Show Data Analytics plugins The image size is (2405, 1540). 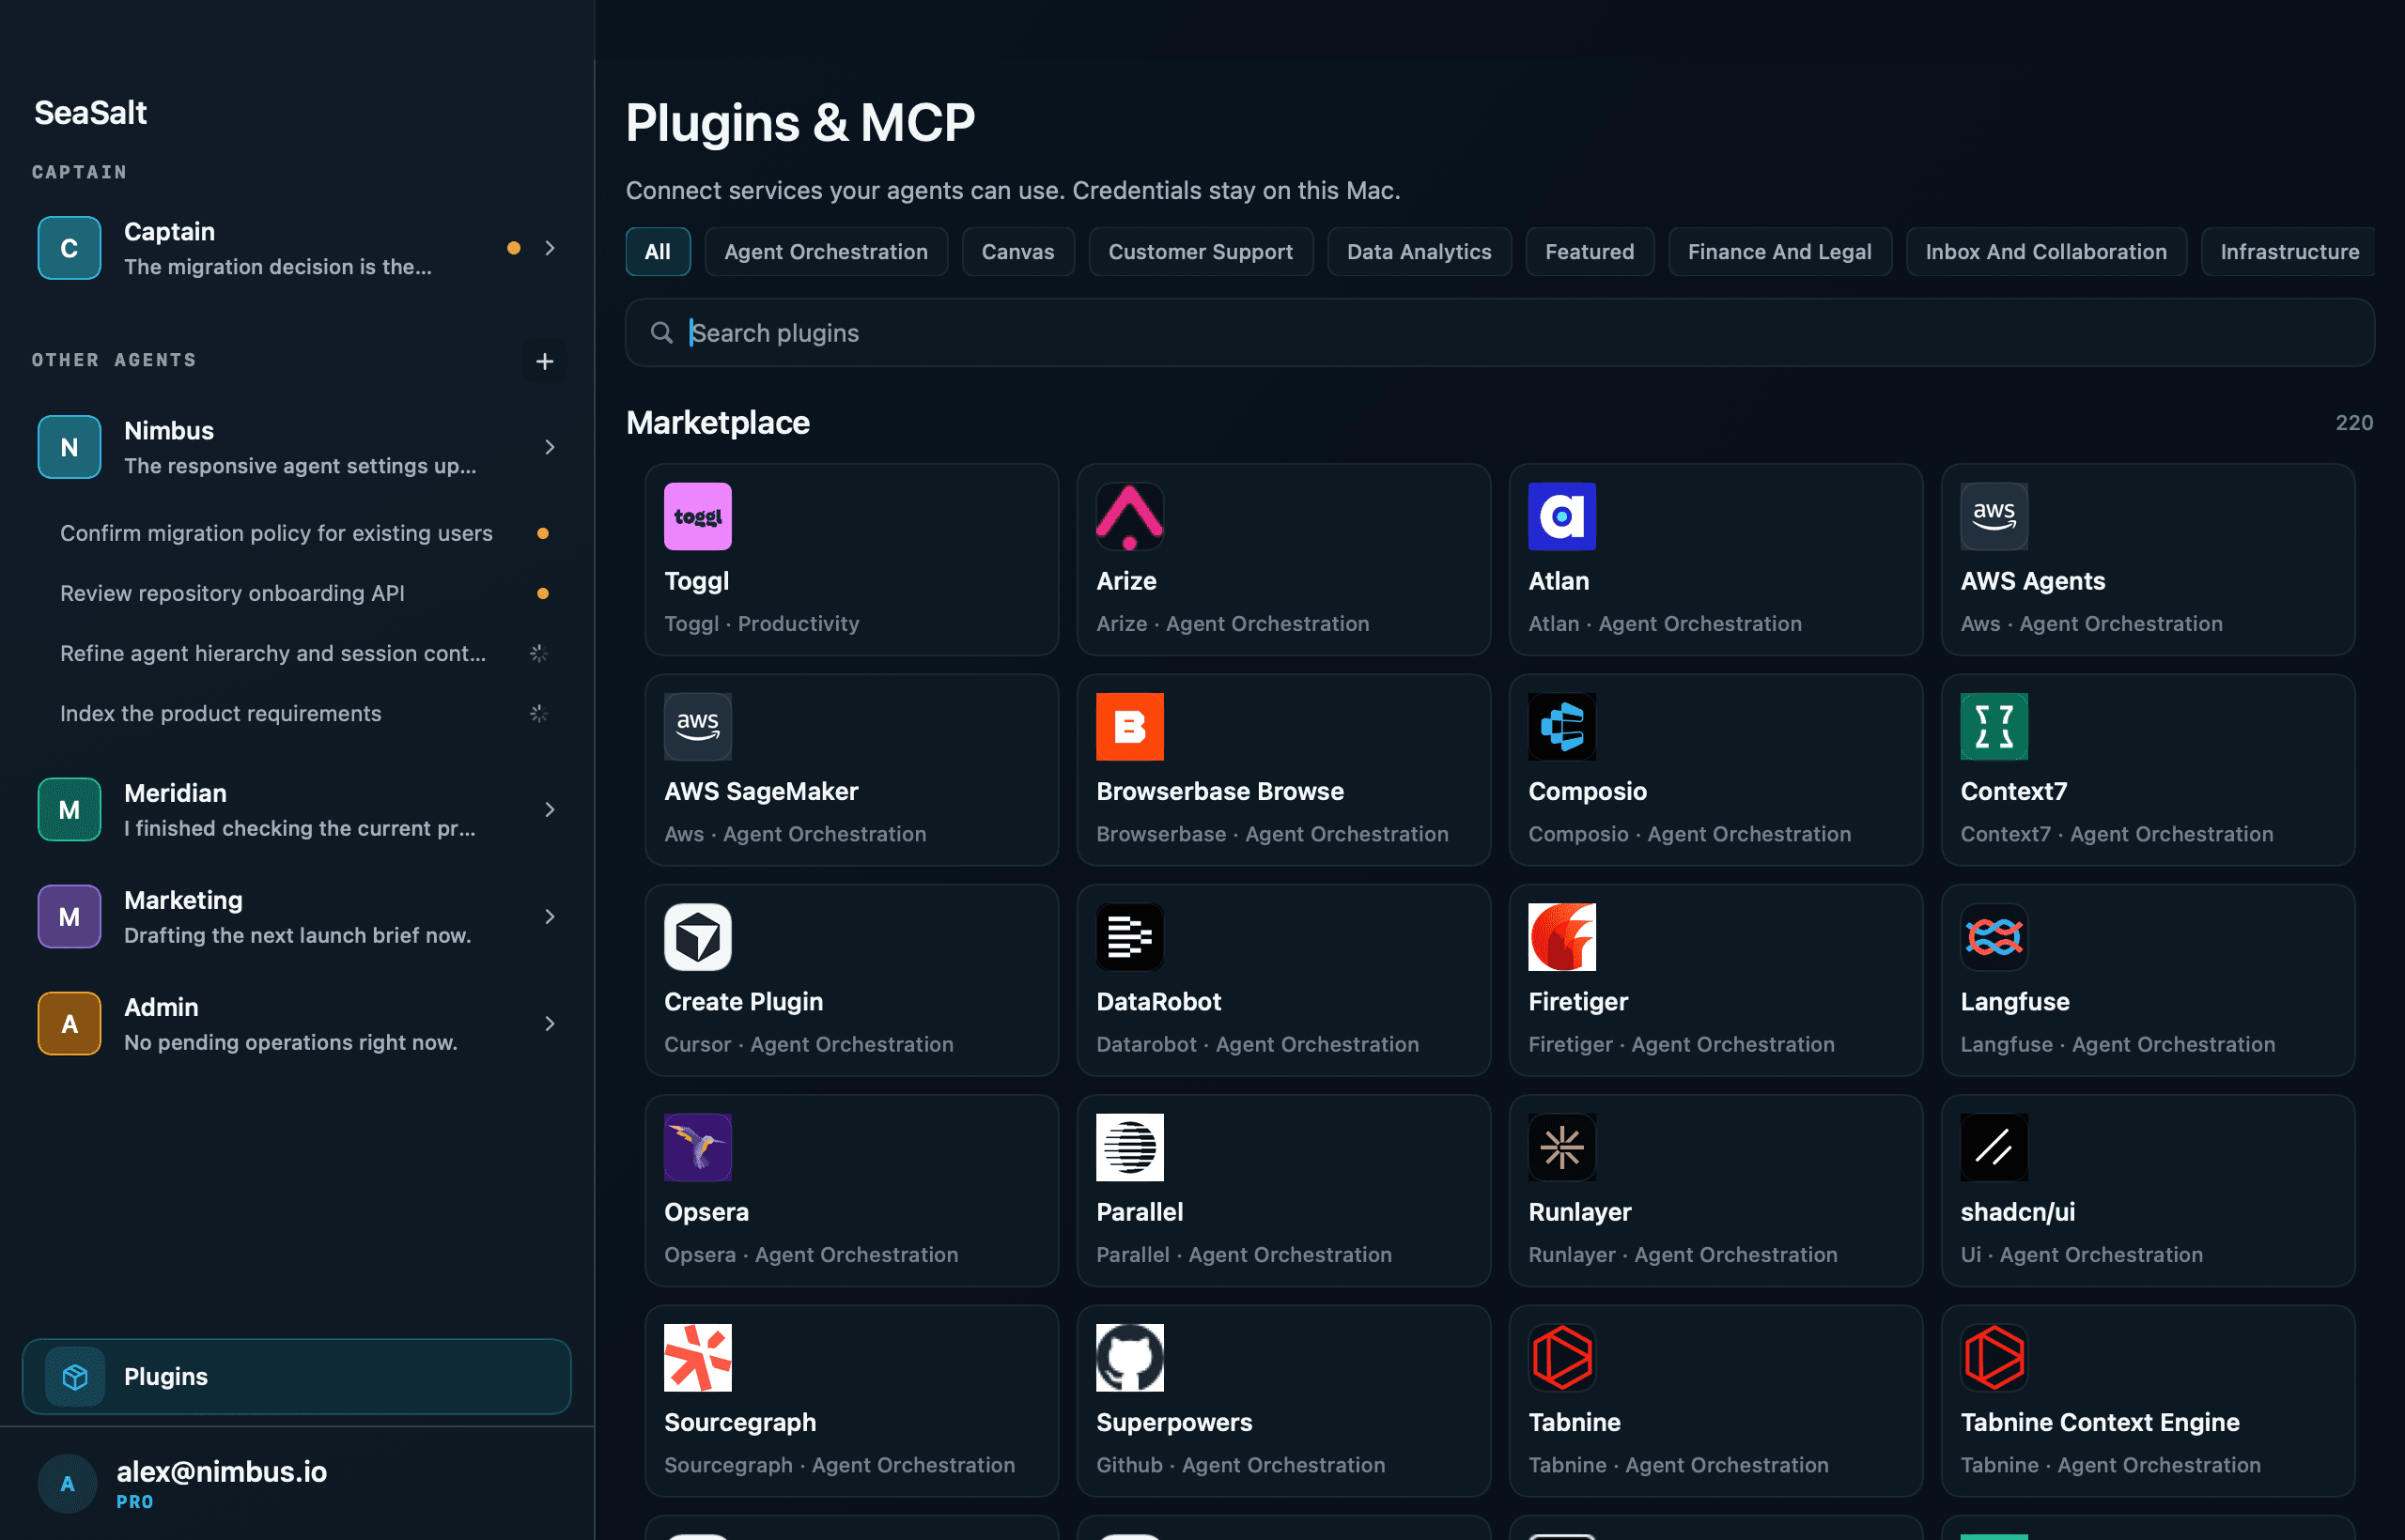point(1419,252)
